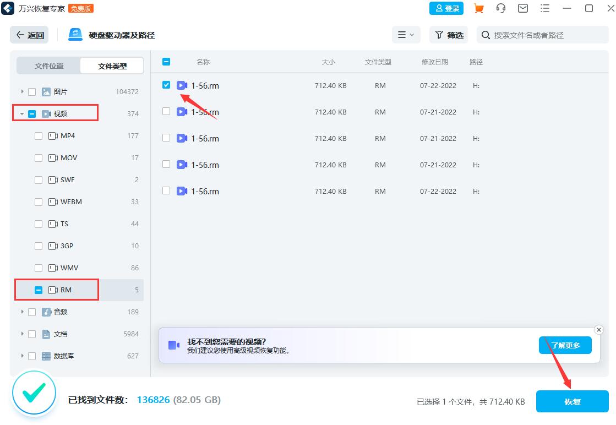Click the 恢复 recovery button
Viewport: 616px width, 425px height.
(573, 401)
